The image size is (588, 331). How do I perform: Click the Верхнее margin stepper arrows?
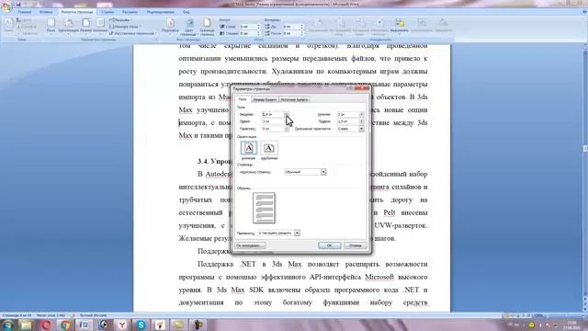(287, 114)
